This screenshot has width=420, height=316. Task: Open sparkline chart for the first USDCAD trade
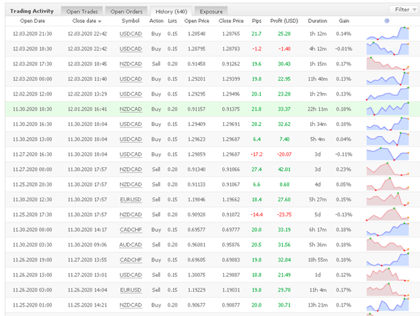(388, 33)
